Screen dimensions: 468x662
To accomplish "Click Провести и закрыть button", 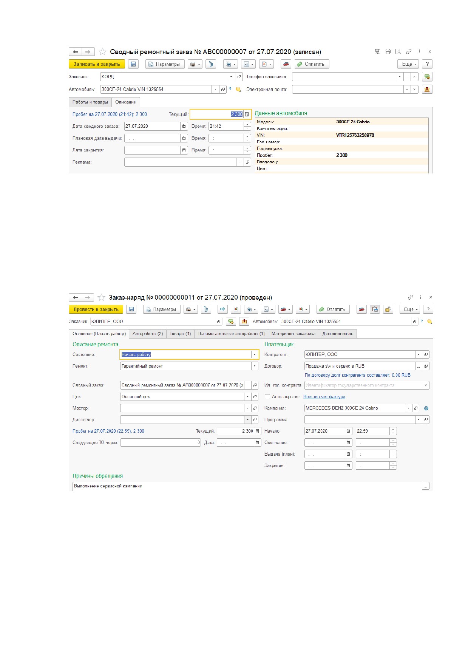I will [x=96, y=309].
